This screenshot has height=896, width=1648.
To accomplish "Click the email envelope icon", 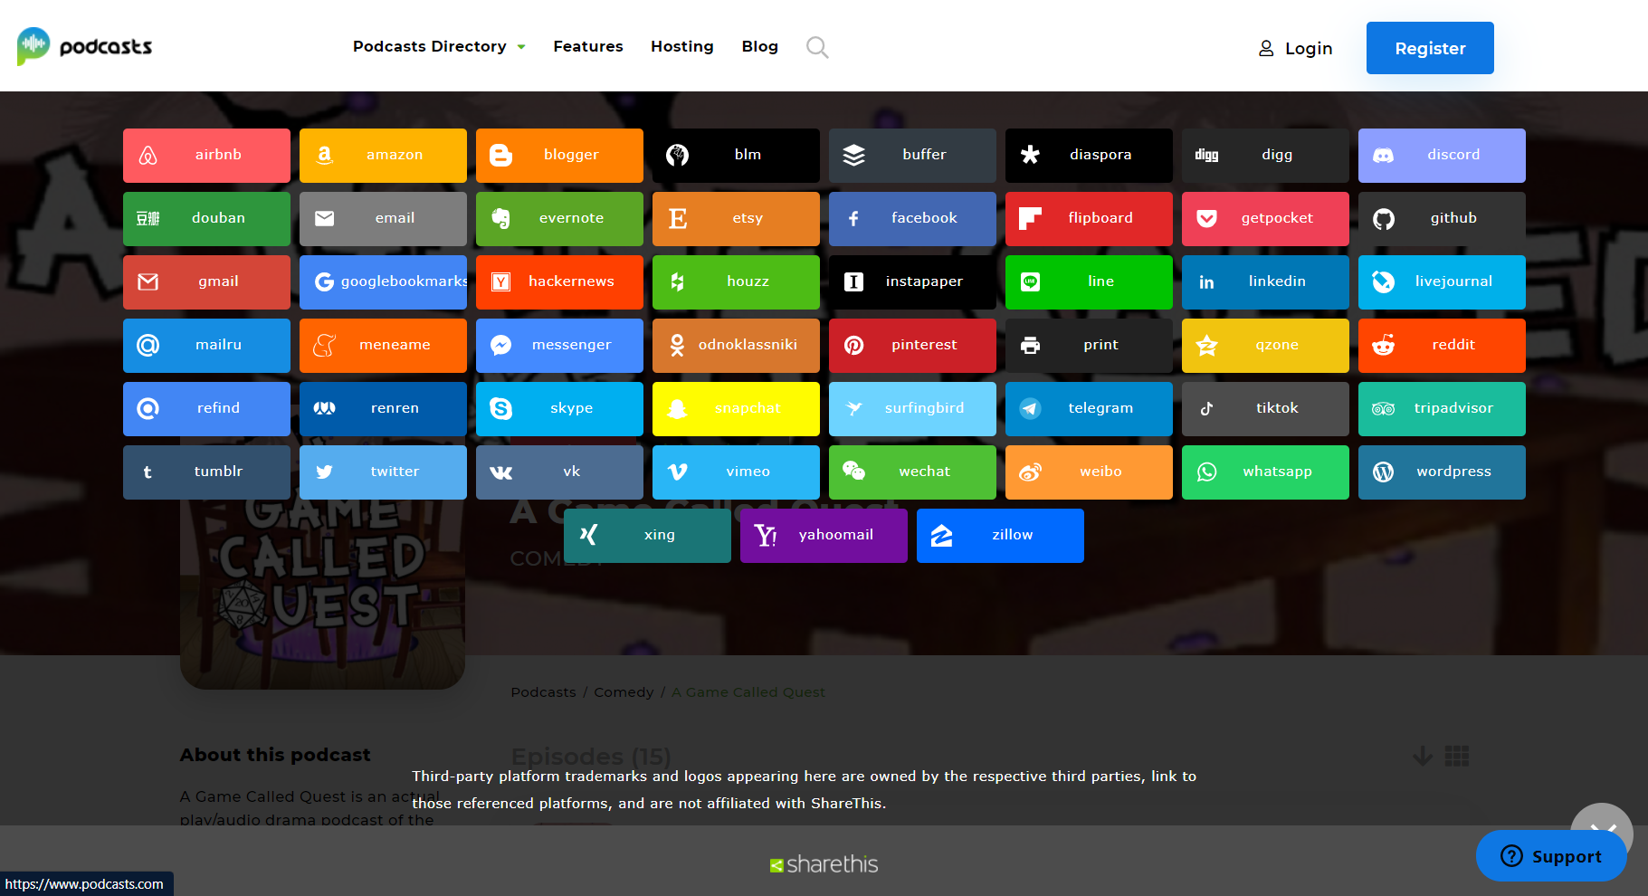I will (325, 219).
